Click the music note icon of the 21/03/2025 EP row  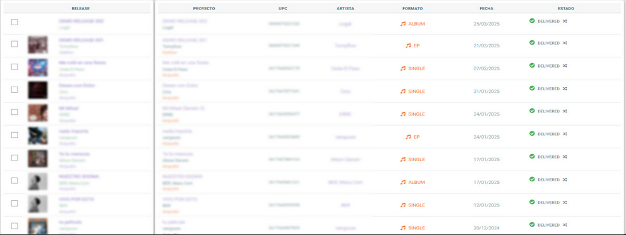tap(408, 46)
